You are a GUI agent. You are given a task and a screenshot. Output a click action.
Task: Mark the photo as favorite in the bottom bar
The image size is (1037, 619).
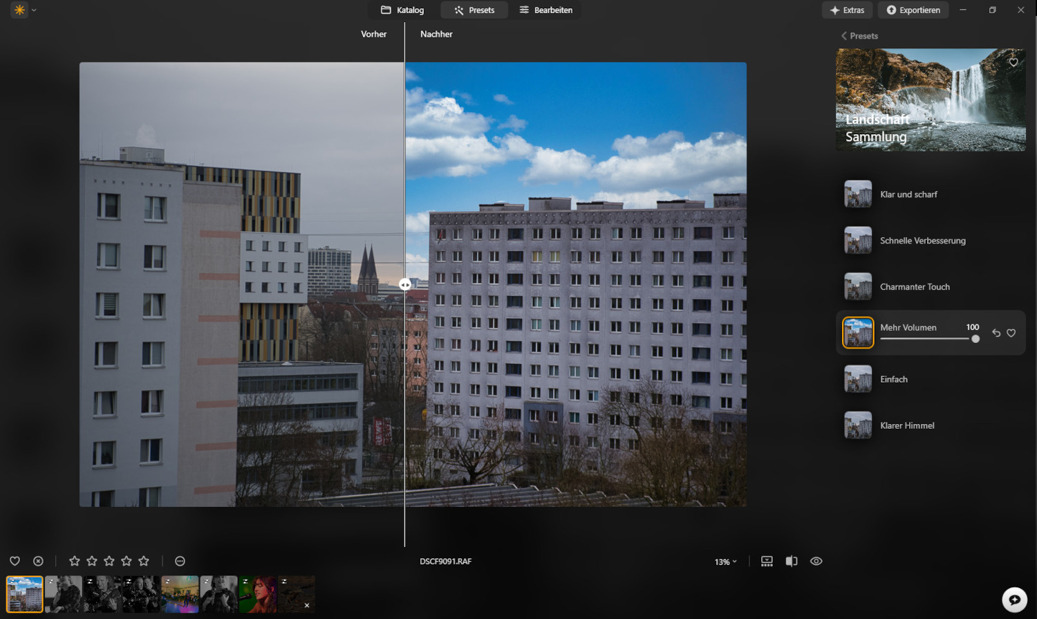coord(15,561)
